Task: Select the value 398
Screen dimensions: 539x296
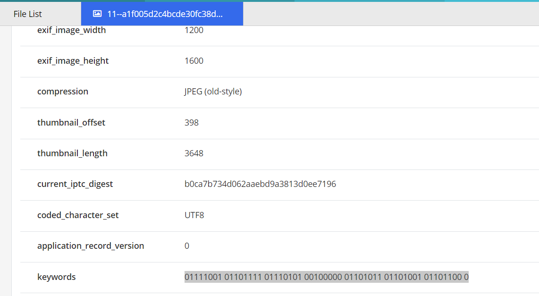Action: [192, 122]
